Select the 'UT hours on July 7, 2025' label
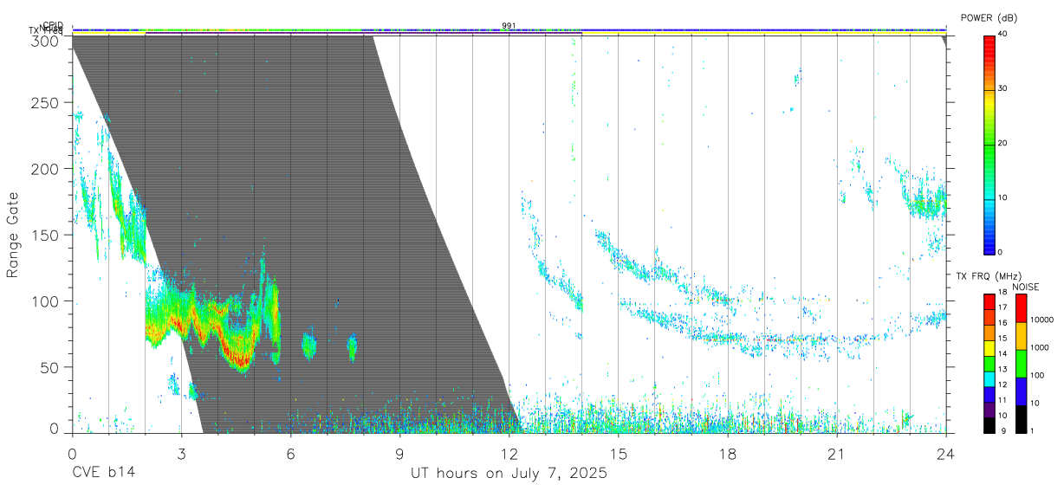 (509, 474)
